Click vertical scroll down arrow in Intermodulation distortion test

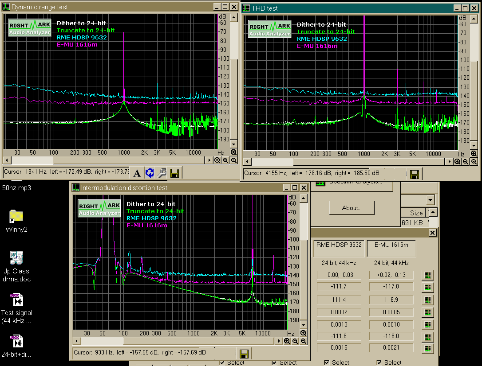(304, 325)
